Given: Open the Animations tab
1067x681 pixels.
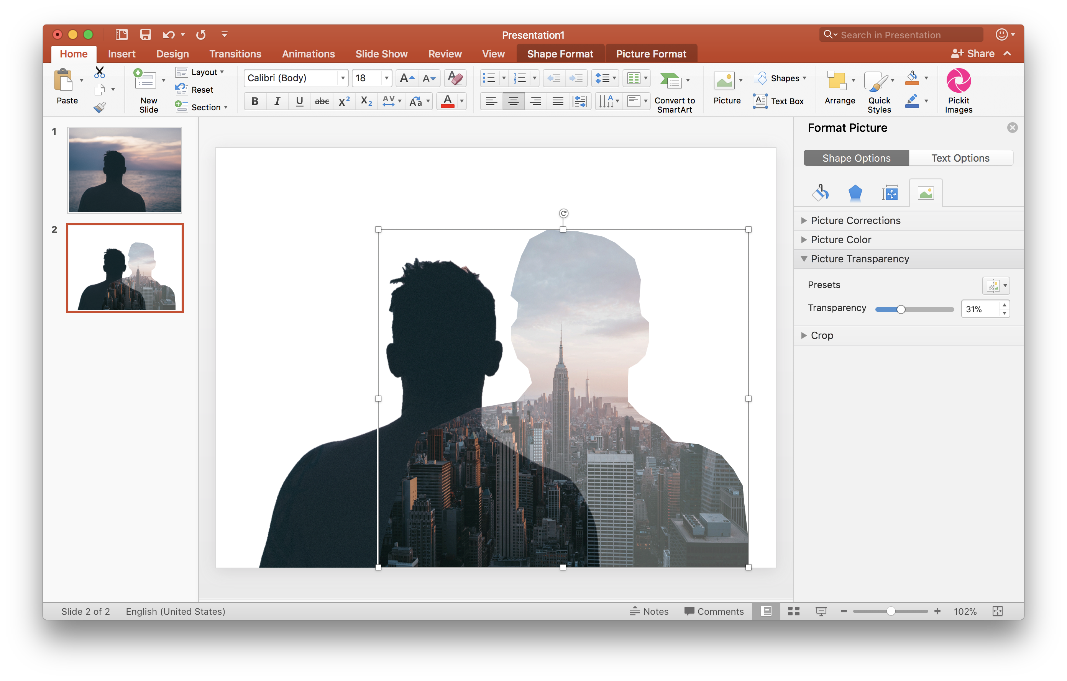Looking at the screenshot, I should tap(308, 53).
